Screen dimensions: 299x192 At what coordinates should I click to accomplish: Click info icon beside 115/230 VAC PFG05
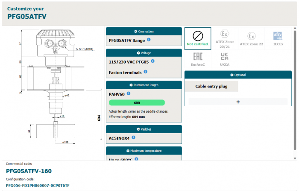(x=152, y=61)
